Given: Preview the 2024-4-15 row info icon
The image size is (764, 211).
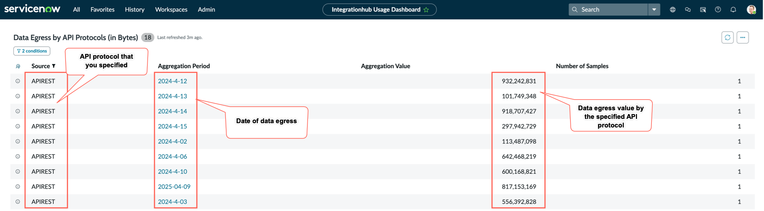Looking at the screenshot, I should [x=18, y=127].
